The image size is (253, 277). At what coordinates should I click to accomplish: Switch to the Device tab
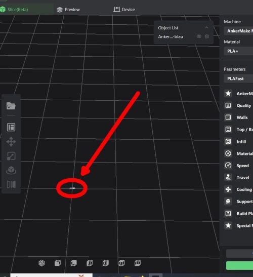click(x=124, y=10)
